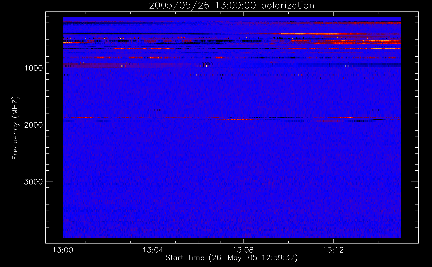
Task: Click the plot title "2005/05/26 13:00:00 polarization"
Action: pos(231,5)
